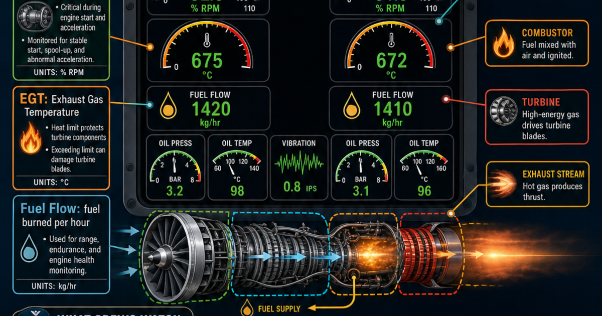602x316 pixels.
Task: Select the turbine wheel icon on Turbine card
Action: [503, 110]
